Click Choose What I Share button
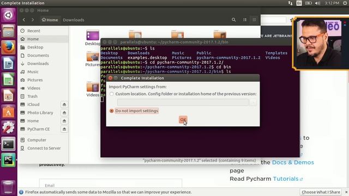The height and width of the screenshot is (196, 349). tap(321, 192)
